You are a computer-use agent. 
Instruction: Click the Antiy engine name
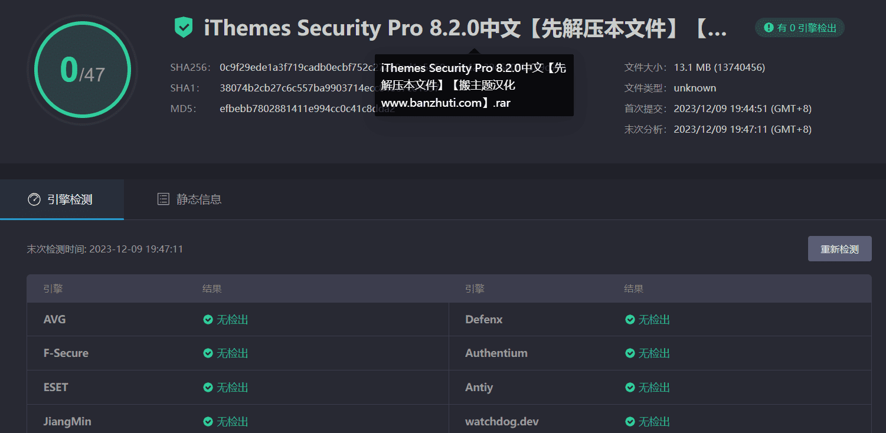click(x=479, y=388)
